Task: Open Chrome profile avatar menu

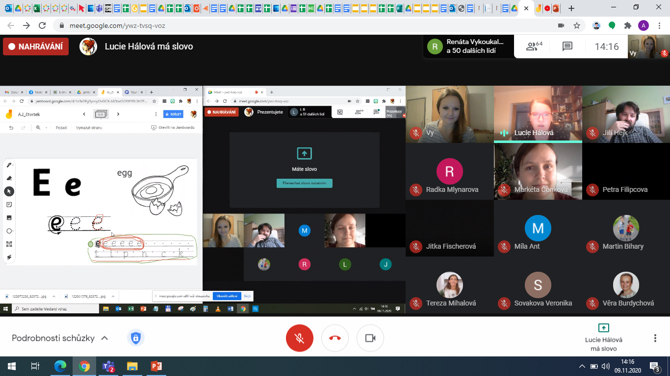Action: tap(643, 25)
